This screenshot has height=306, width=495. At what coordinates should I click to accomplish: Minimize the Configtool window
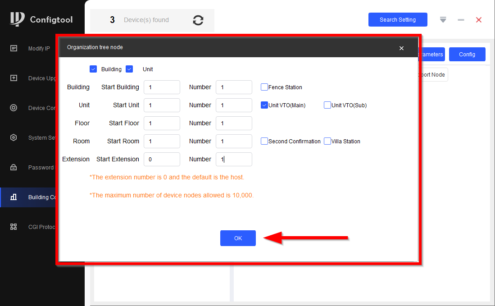click(461, 20)
